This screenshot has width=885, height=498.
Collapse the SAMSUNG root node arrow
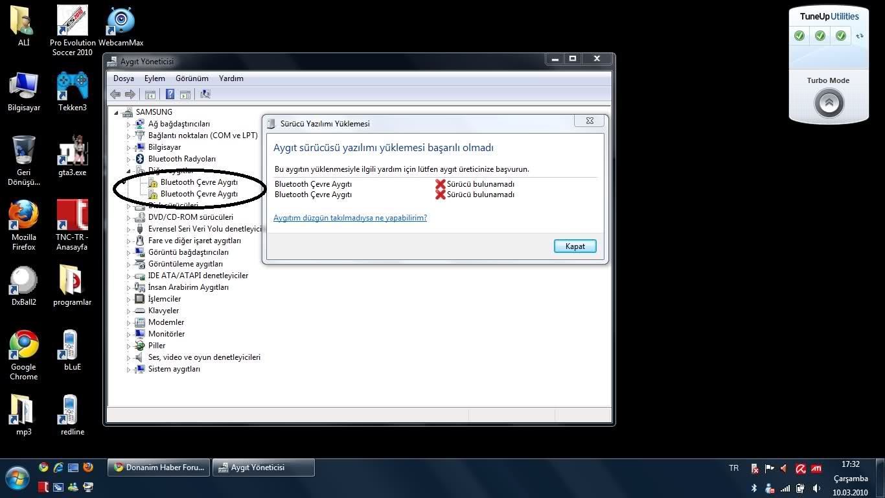click(x=117, y=112)
